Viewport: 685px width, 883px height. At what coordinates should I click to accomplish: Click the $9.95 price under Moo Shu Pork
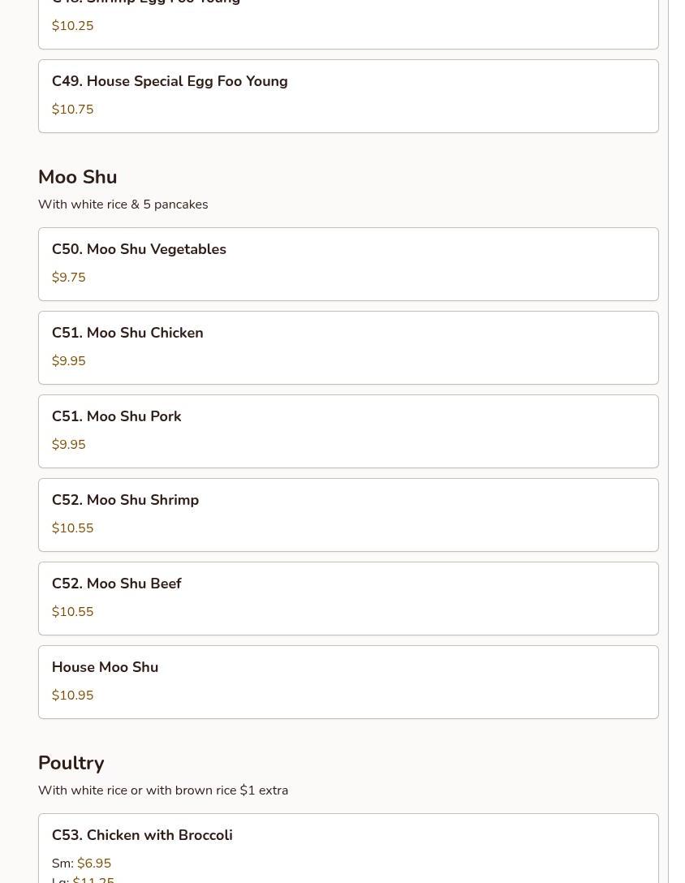tap(69, 444)
